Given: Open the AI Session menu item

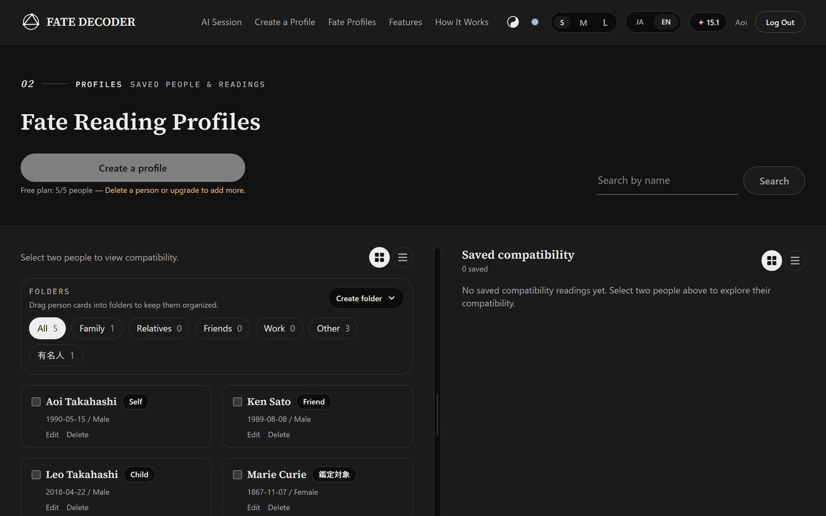Looking at the screenshot, I should coord(221,22).
